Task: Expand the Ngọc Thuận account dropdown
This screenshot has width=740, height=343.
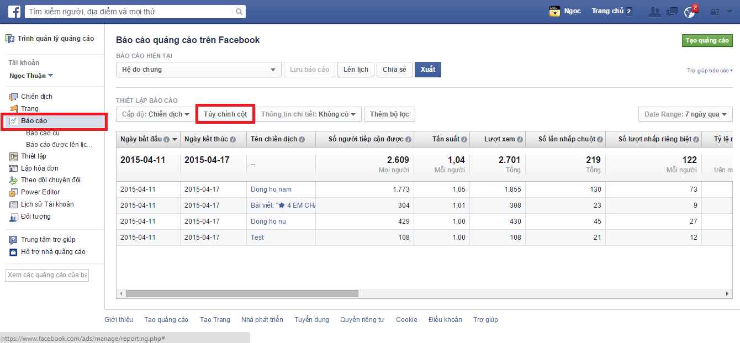Action: coord(31,76)
